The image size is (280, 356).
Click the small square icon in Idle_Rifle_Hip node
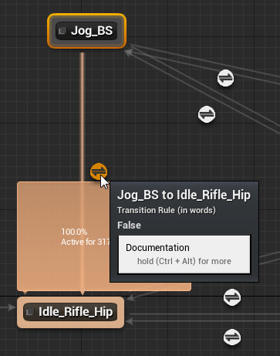coord(30,312)
